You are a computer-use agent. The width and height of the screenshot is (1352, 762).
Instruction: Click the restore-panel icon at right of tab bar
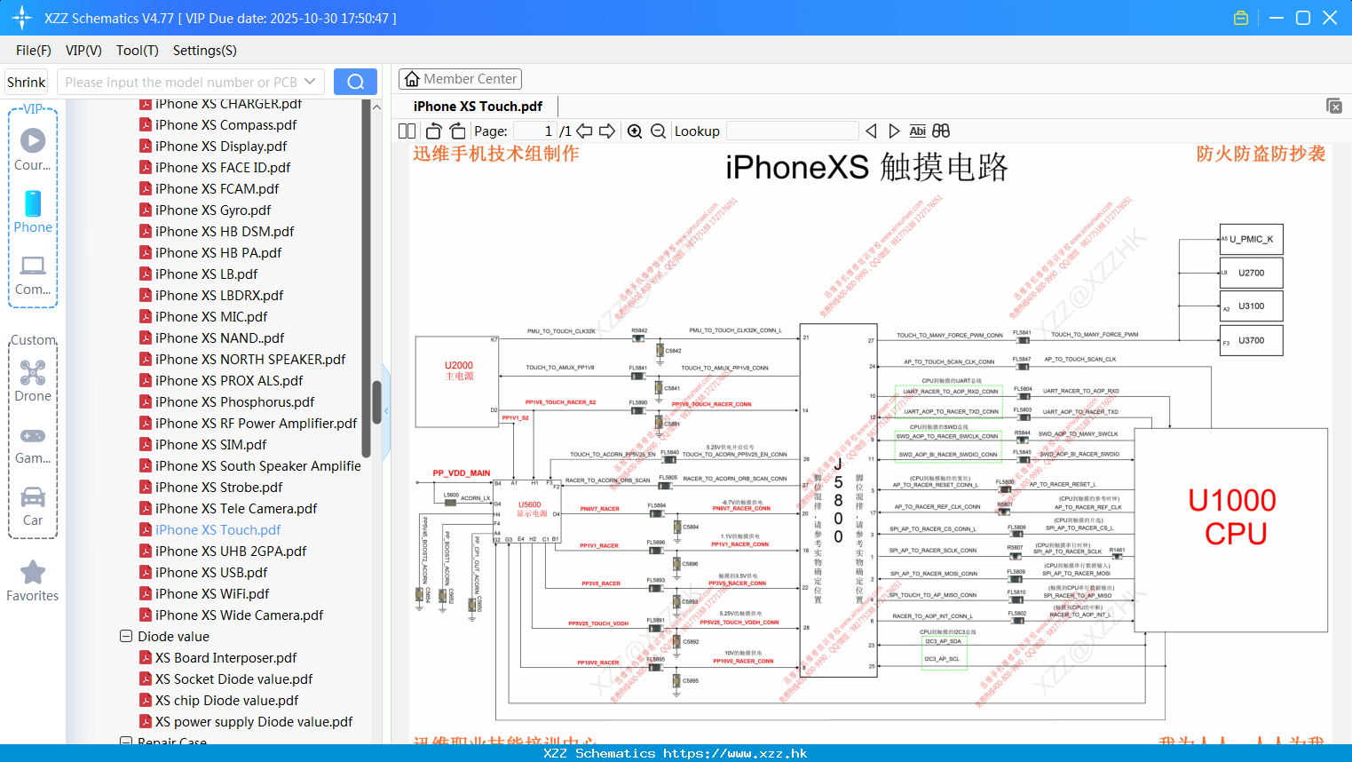pos(1334,106)
